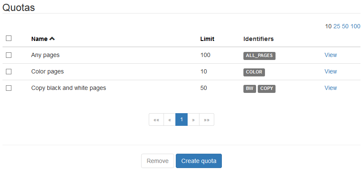This screenshot has width=363, height=171.
Task: Go to first page using double-left arrows
Action: (x=156, y=119)
